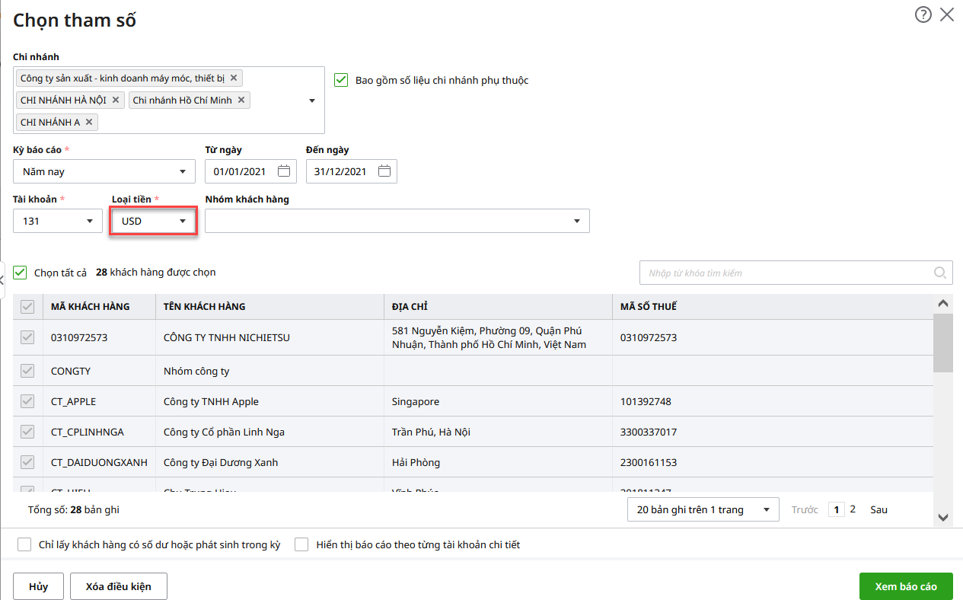Open calendar picker for Đến ngày
The height and width of the screenshot is (600, 963).
(x=384, y=171)
